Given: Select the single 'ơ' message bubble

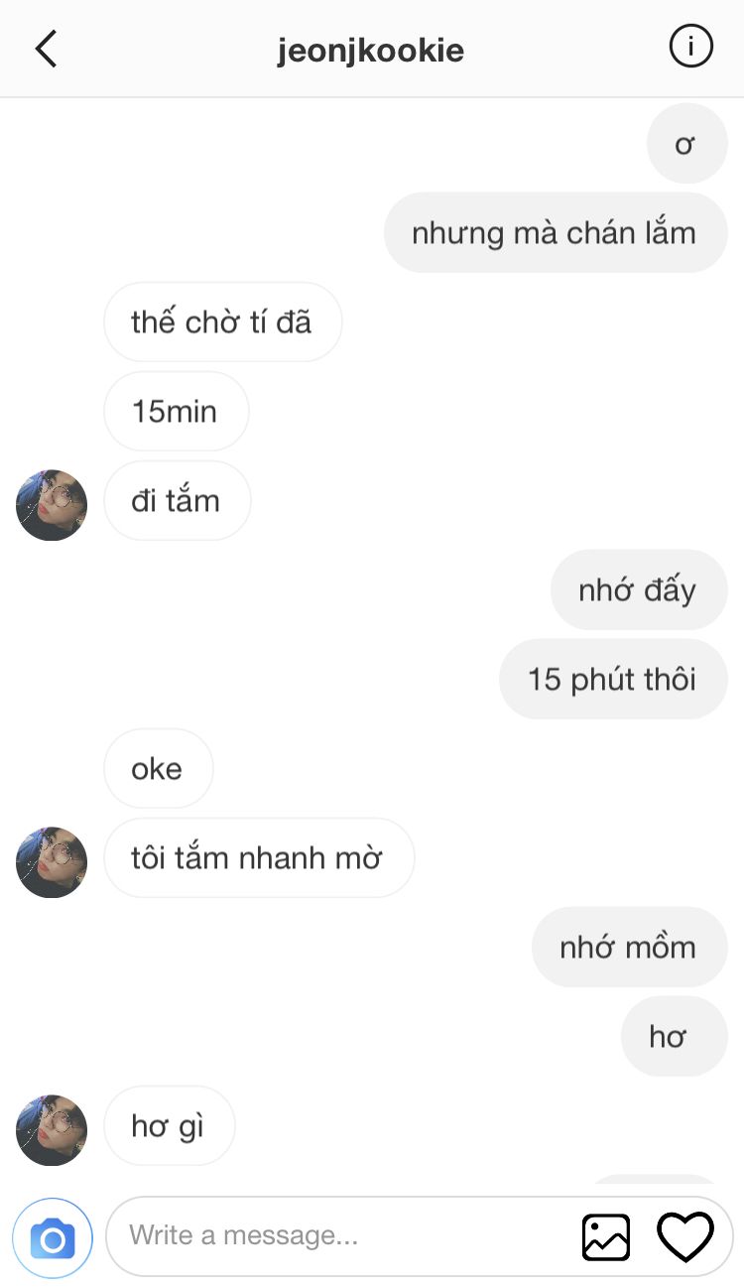Looking at the screenshot, I should pyautogui.click(x=687, y=144).
